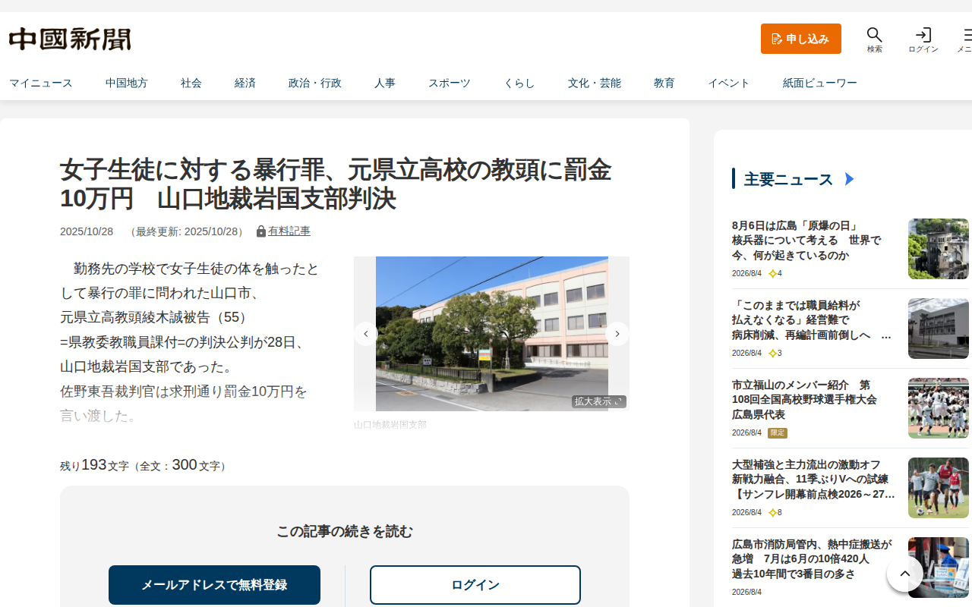Select 政治・行政 in navigation bar

click(x=315, y=83)
